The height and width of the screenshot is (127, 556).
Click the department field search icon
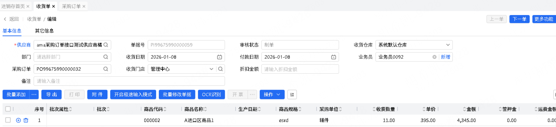click(x=106, y=57)
